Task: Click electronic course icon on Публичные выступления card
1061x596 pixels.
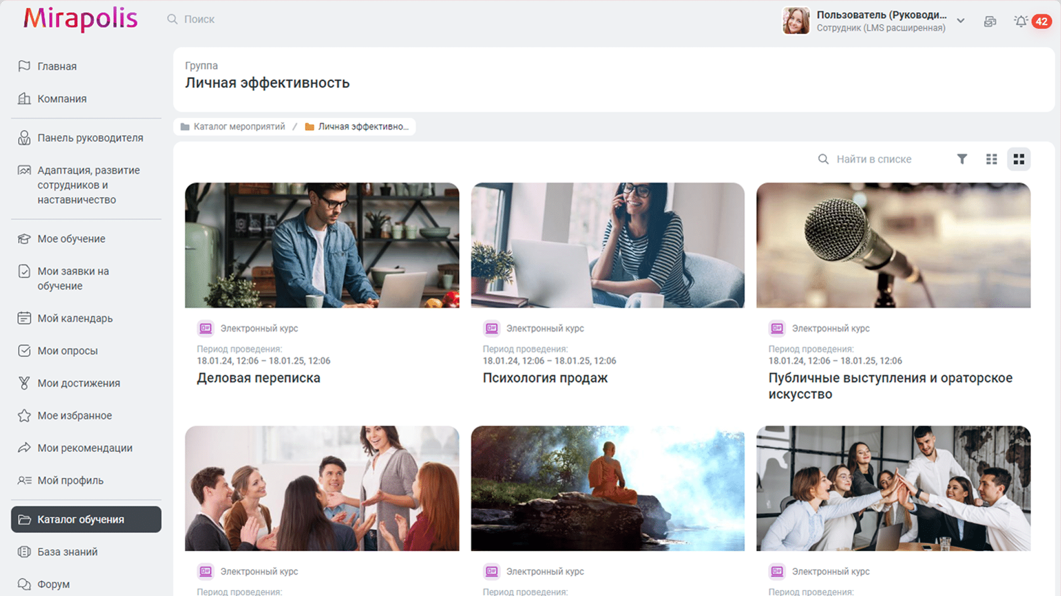Action: coord(777,328)
